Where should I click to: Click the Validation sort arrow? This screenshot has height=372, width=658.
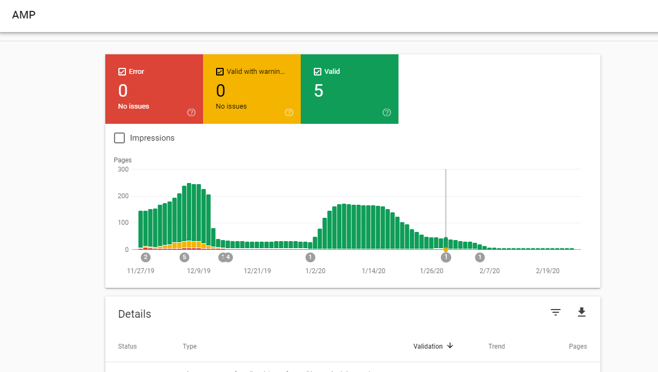(x=450, y=346)
